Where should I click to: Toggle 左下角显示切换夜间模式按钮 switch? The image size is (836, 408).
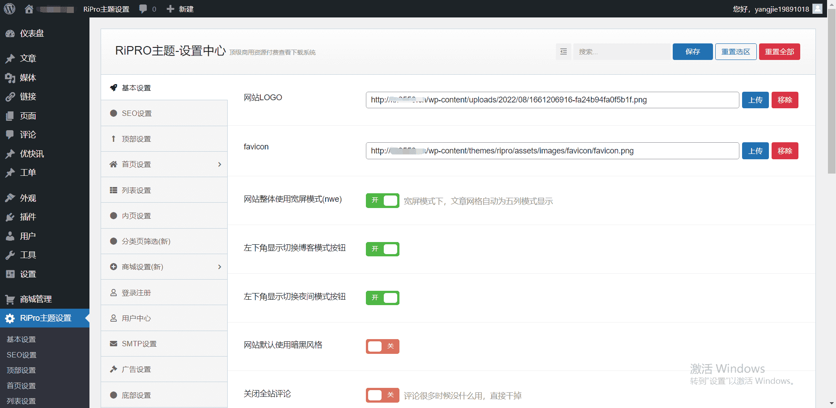coord(382,298)
